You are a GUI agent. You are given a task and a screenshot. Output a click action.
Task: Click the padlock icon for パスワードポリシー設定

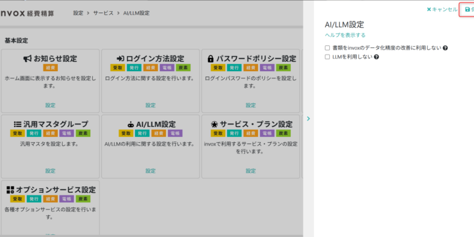pyautogui.click(x=211, y=59)
